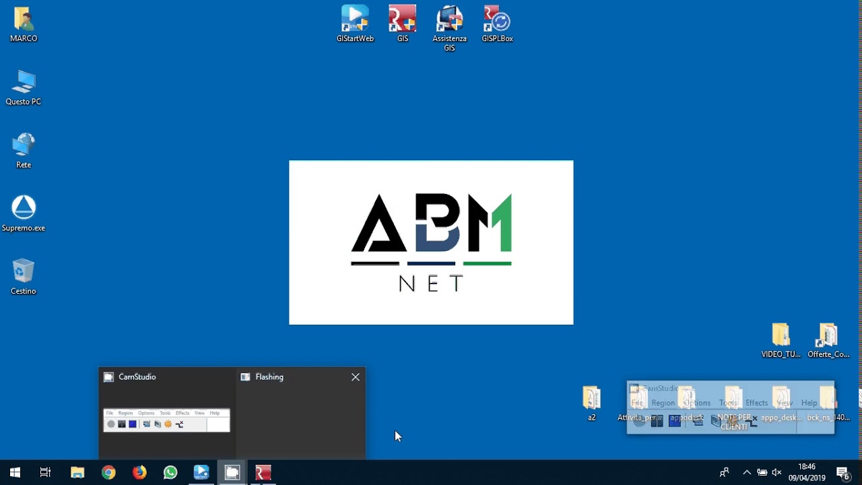862x485 pixels.
Task: Open CamStudio Options menu
Action: tap(697, 403)
